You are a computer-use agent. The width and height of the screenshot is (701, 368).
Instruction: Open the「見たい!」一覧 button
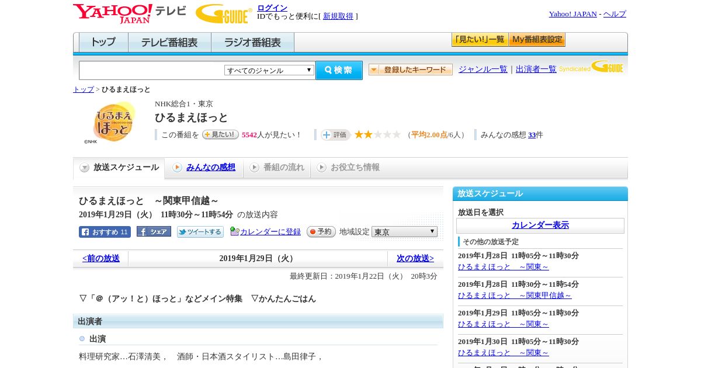480,40
